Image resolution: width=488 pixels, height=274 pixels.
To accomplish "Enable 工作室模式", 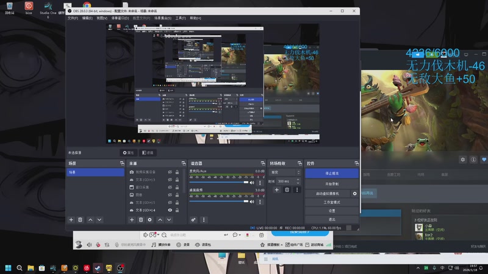I will point(332,202).
